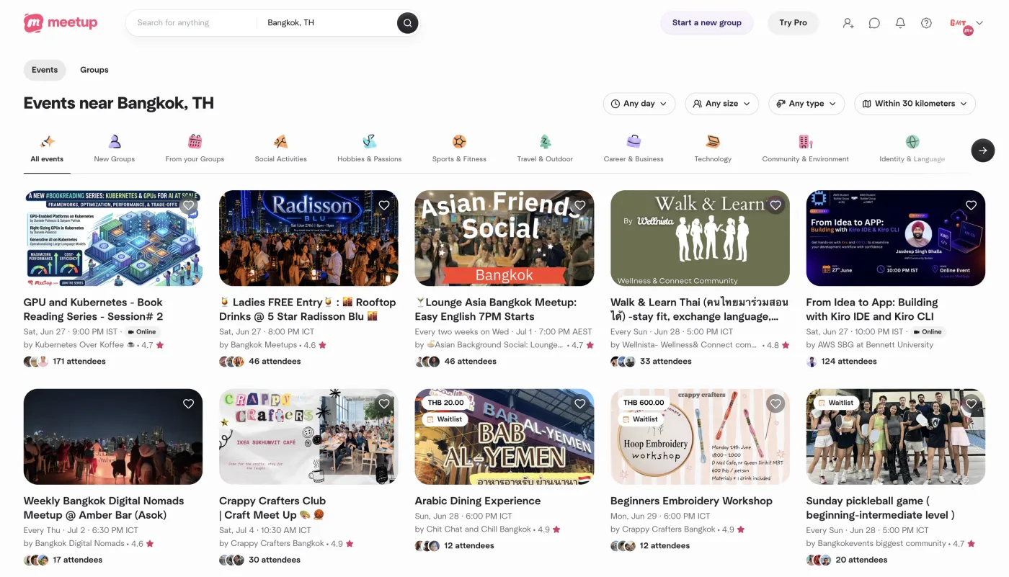Save the Radisson Blu rooftop event heart

pos(384,205)
